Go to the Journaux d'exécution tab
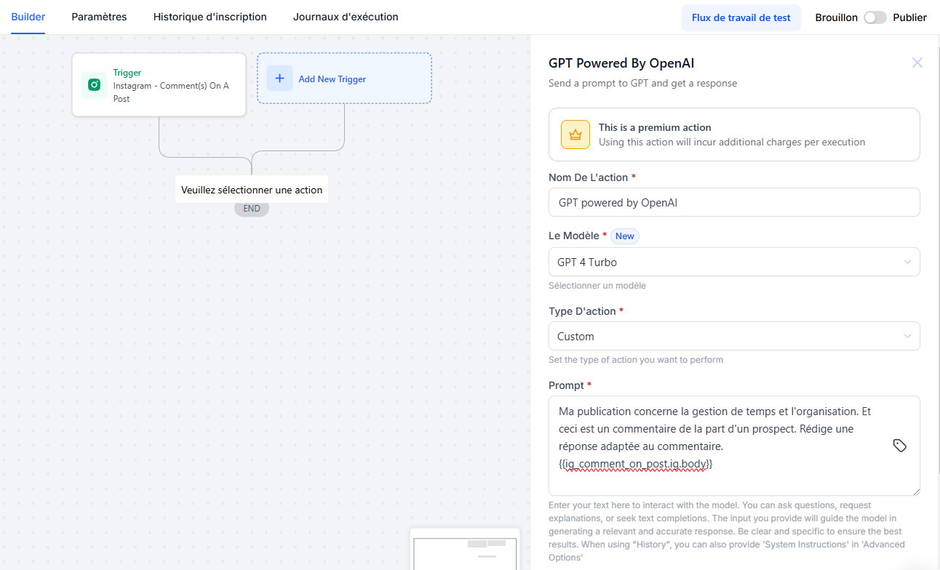This screenshot has width=940, height=570. click(x=346, y=17)
